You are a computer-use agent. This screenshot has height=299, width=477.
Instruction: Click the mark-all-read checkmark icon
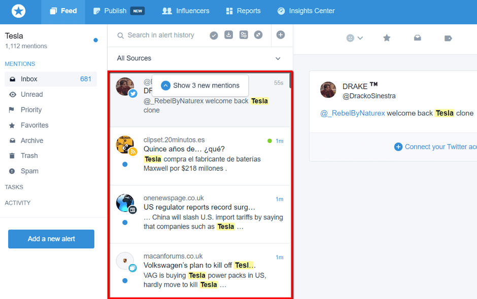click(214, 35)
